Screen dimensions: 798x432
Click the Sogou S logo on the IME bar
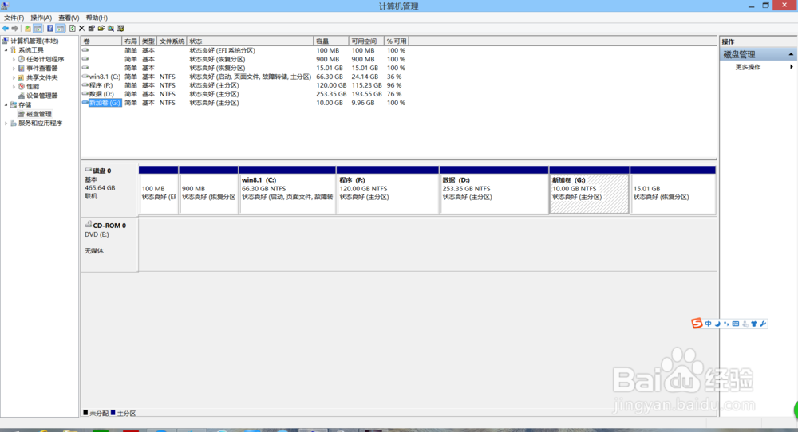tap(697, 324)
